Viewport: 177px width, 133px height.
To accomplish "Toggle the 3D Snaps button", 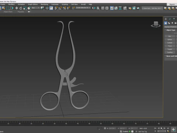I will [x=56, y=8].
